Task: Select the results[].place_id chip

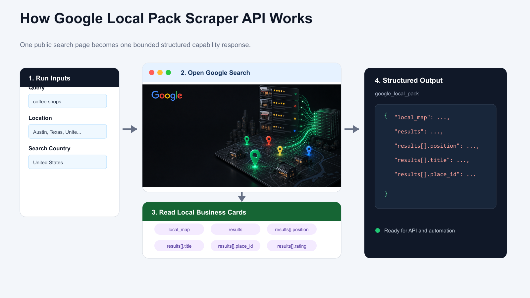Action: tap(236, 246)
